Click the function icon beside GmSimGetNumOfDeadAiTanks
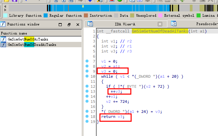Screen dimensions: 218x136 pyautogui.click(x=3, y=45)
